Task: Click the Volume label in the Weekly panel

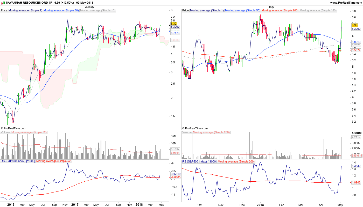Action: click(5, 132)
